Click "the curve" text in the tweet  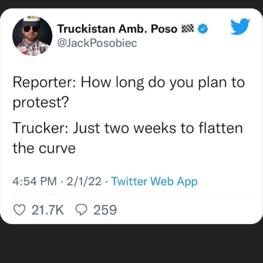point(44,148)
